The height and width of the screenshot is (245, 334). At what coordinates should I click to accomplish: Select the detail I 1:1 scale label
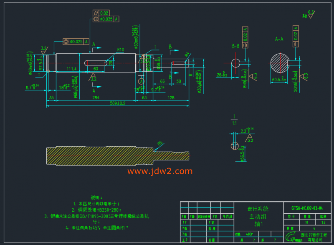(x=234, y=120)
